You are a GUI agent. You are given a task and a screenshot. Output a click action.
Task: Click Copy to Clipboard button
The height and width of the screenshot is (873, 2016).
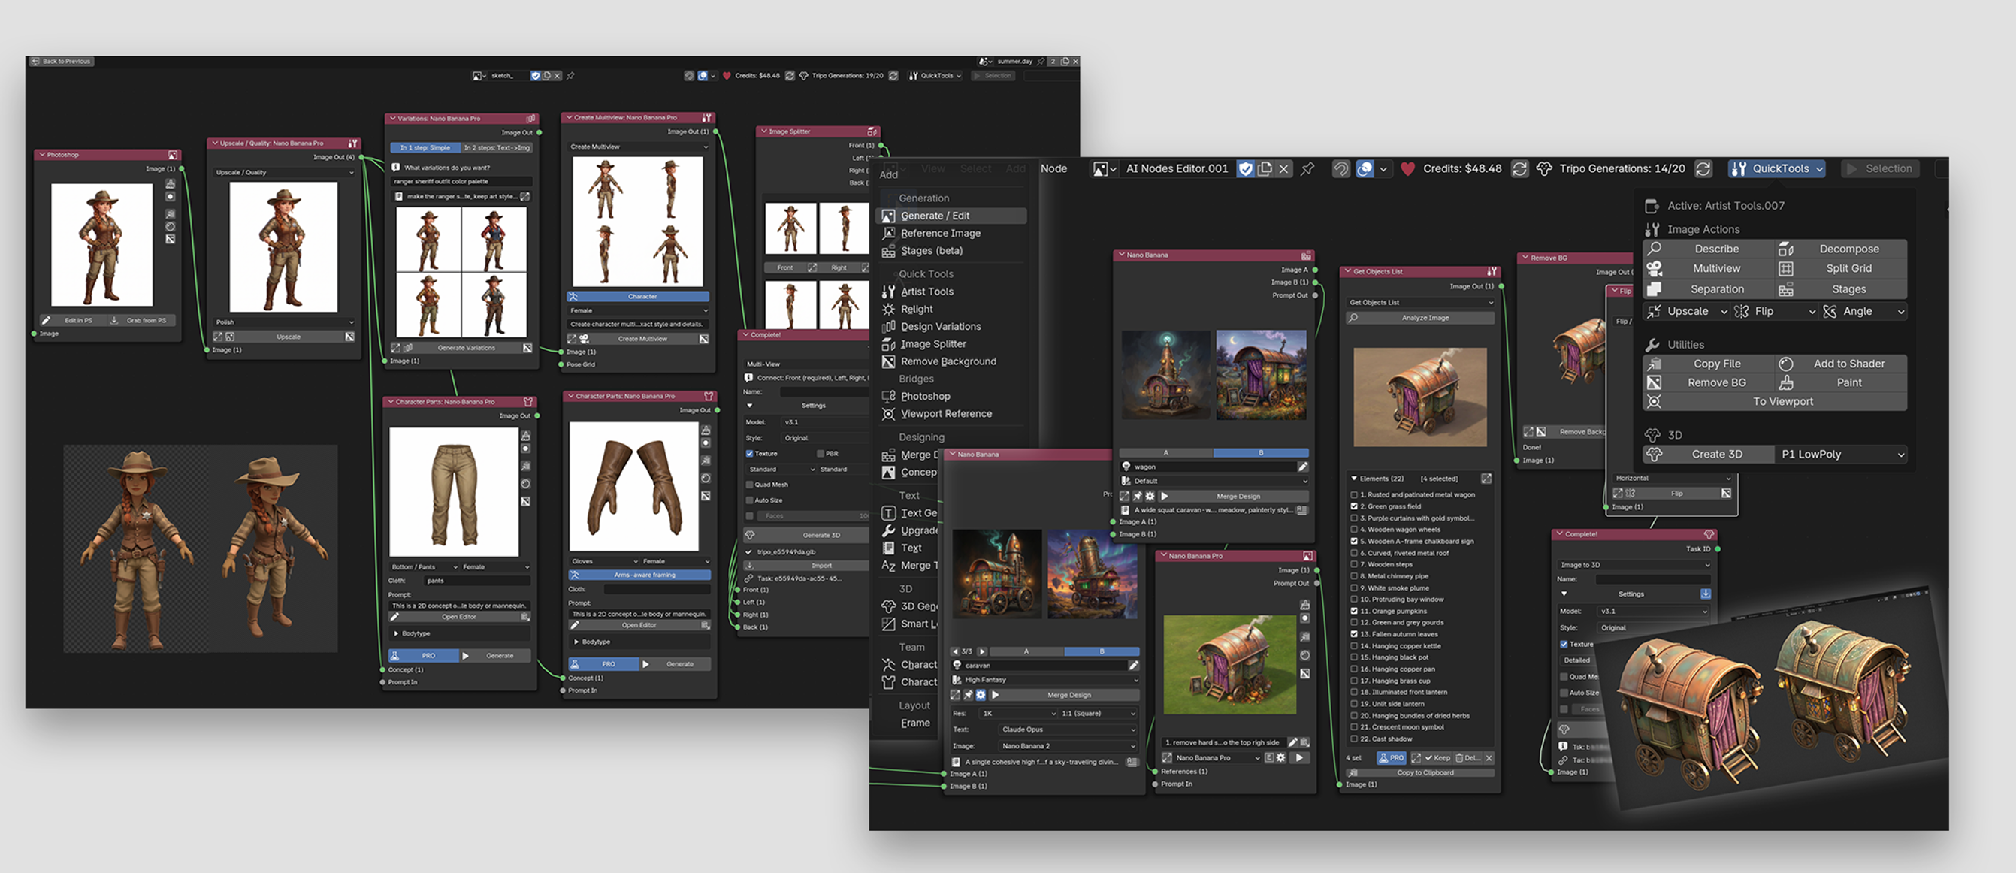1419,773
